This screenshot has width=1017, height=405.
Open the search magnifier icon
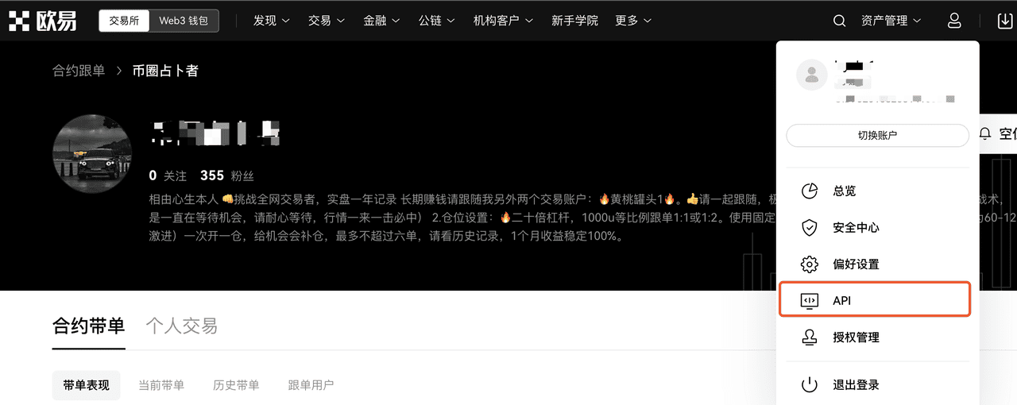[x=839, y=21]
